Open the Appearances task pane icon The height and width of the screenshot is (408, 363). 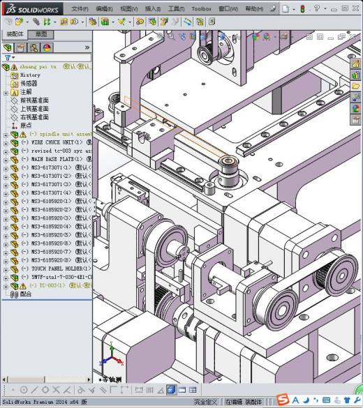point(356,108)
